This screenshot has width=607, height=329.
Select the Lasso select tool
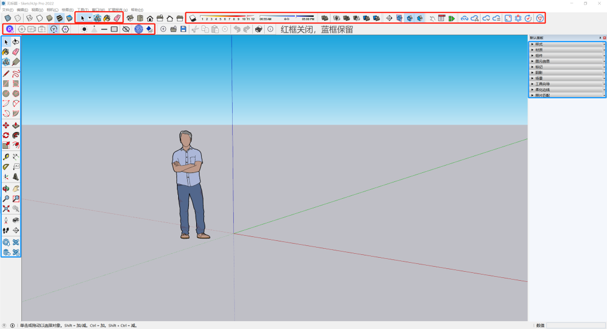tap(16, 42)
